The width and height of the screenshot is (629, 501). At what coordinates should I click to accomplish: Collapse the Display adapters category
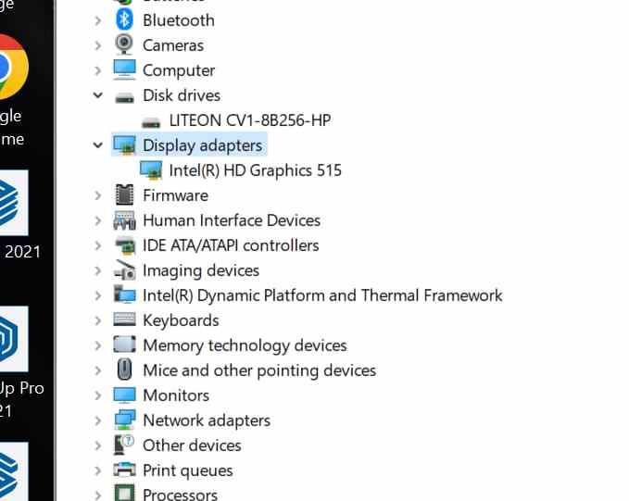tap(98, 145)
